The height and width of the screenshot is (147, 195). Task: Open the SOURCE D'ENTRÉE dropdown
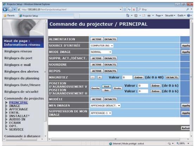102,46
